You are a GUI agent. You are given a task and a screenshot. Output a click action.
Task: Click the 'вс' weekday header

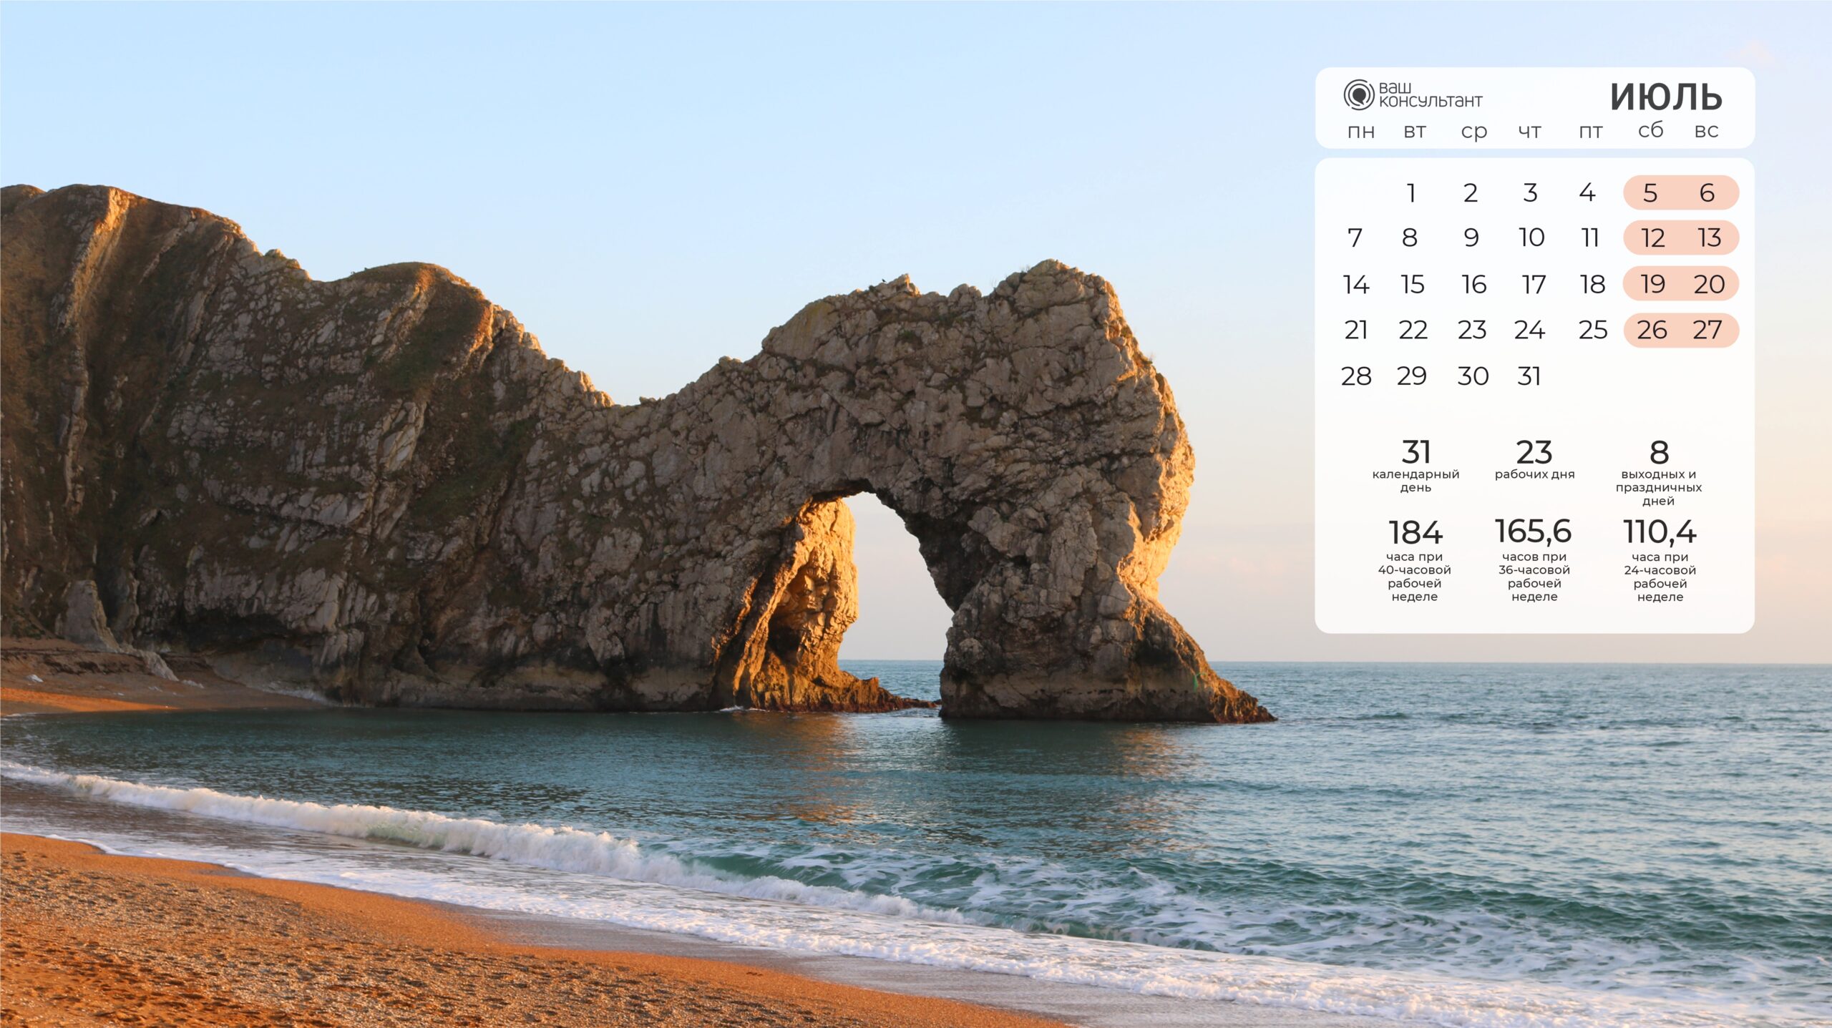[x=1707, y=131]
